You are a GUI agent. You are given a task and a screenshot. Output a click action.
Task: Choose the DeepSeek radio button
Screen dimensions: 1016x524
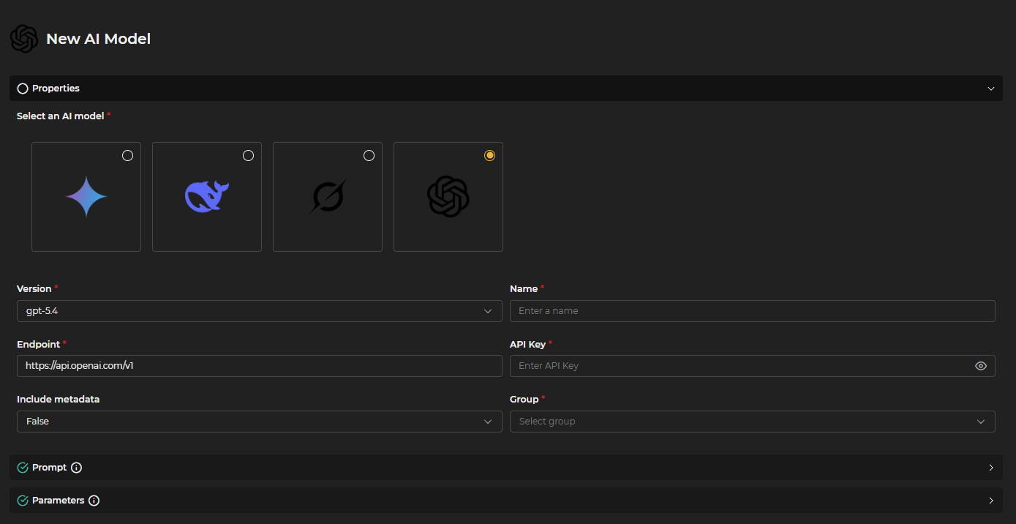pyautogui.click(x=249, y=155)
